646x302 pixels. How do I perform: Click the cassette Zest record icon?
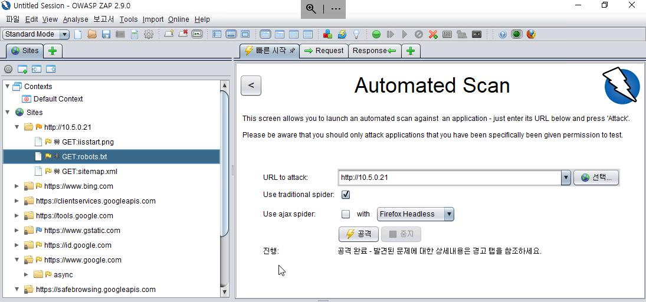(476, 35)
